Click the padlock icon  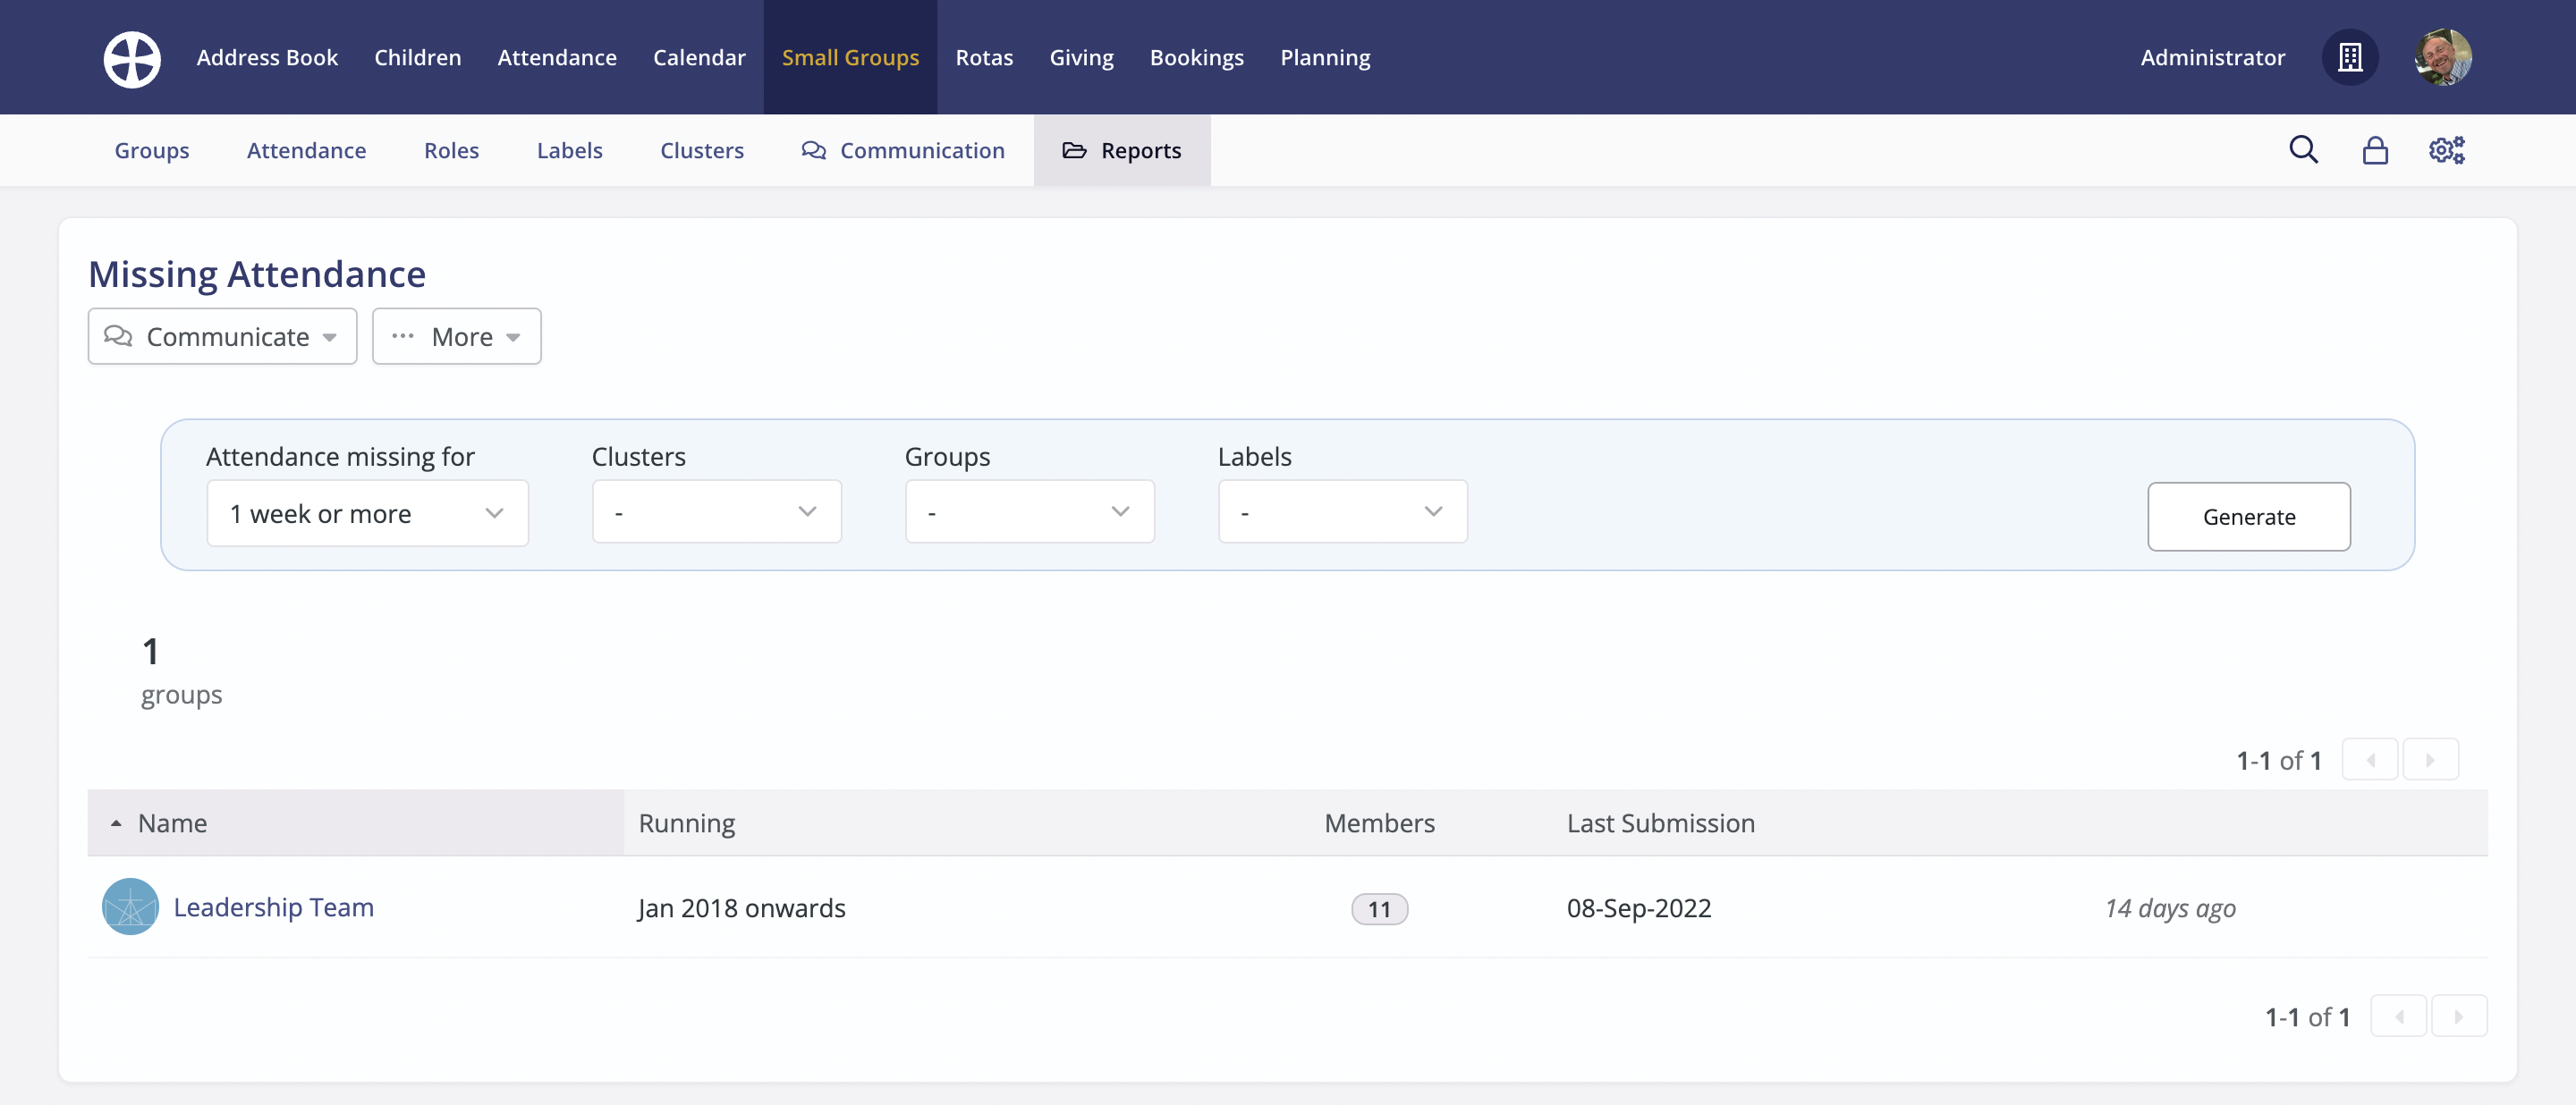[2375, 150]
